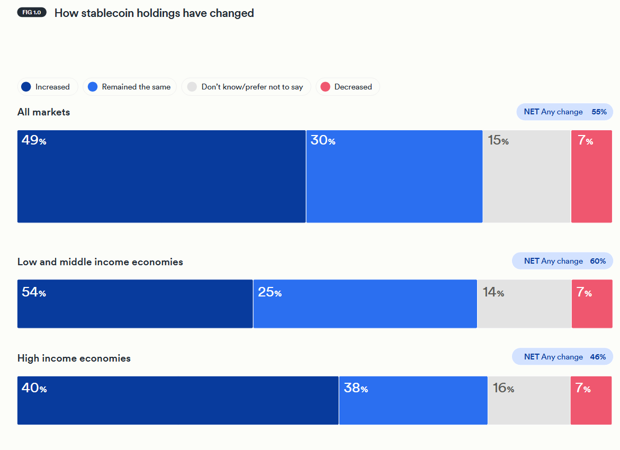Viewport: 620px width, 450px height.
Task: Click the 54% Increased bar for low/middle income
Action: 135,304
